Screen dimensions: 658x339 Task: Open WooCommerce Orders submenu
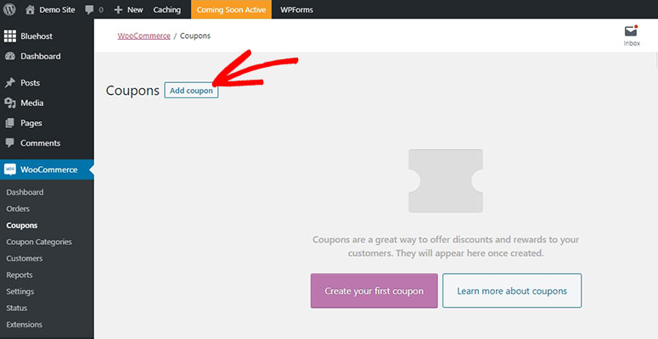point(18,208)
